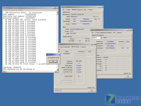Image resolution: width=141 pixels, height=106 pixels.
Task: Click the 'PI calculation is done!' message
Action: (54, 58)
